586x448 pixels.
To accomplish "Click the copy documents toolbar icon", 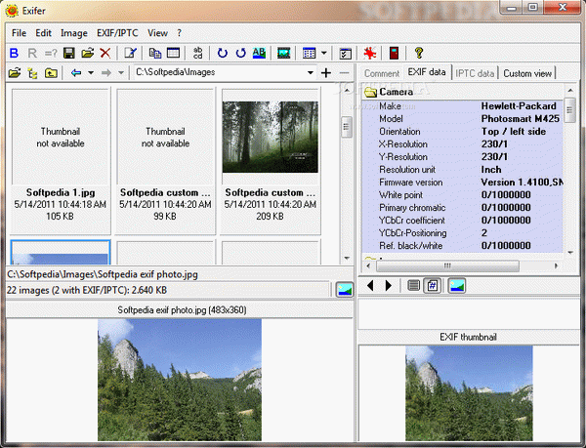I will coord(154,54).
